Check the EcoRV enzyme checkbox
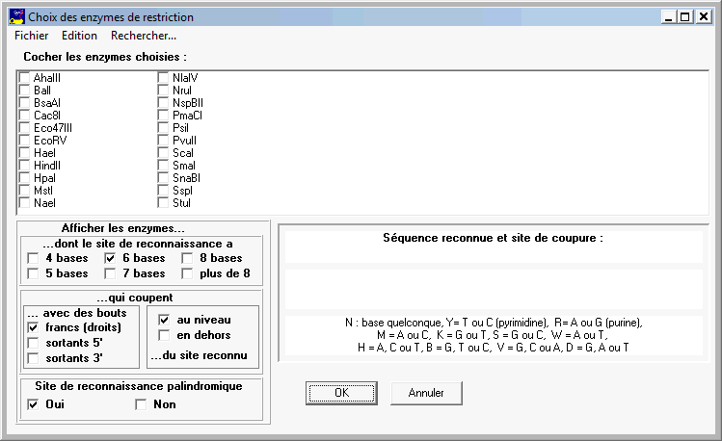722x441 pixels. click(24, 141)
